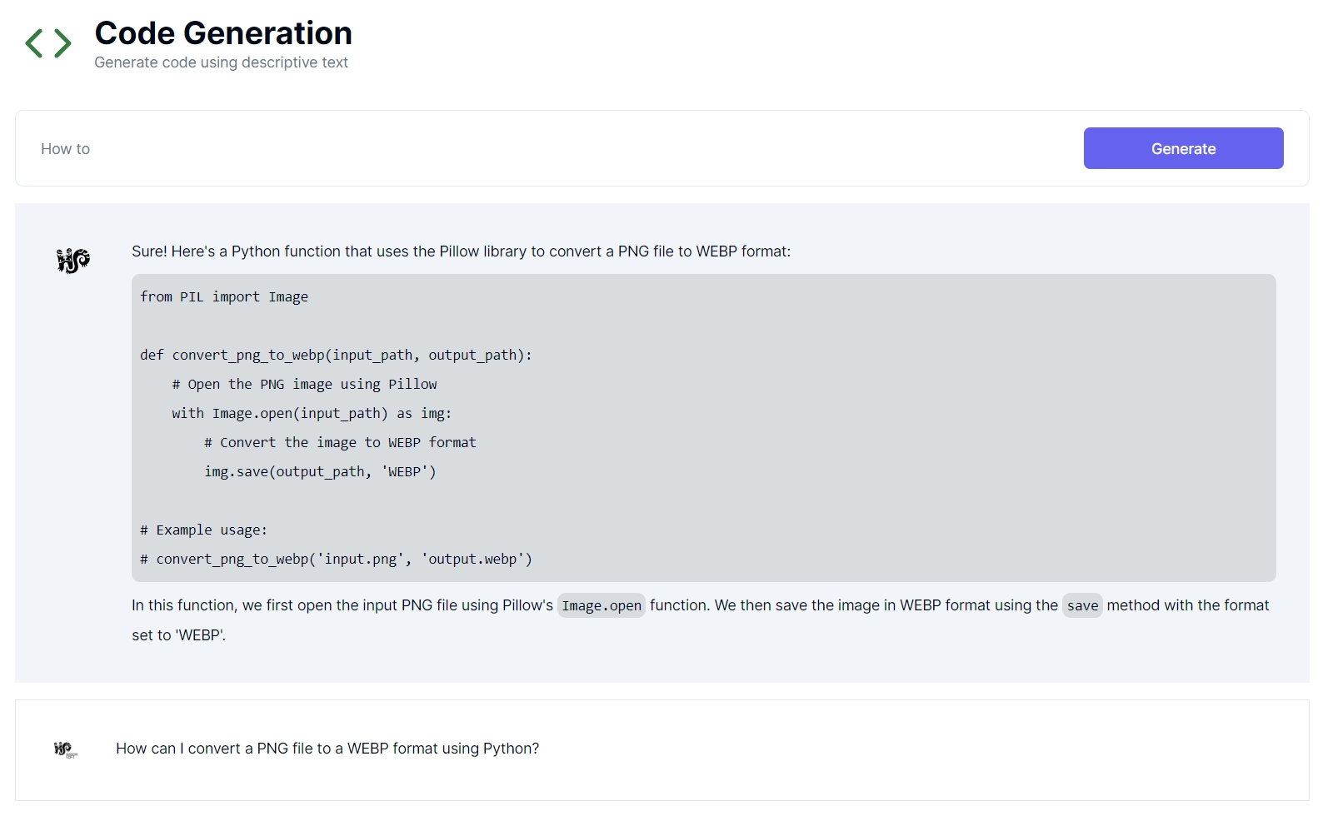Click the 'Code Generation' heading

[x=223, y=33]
